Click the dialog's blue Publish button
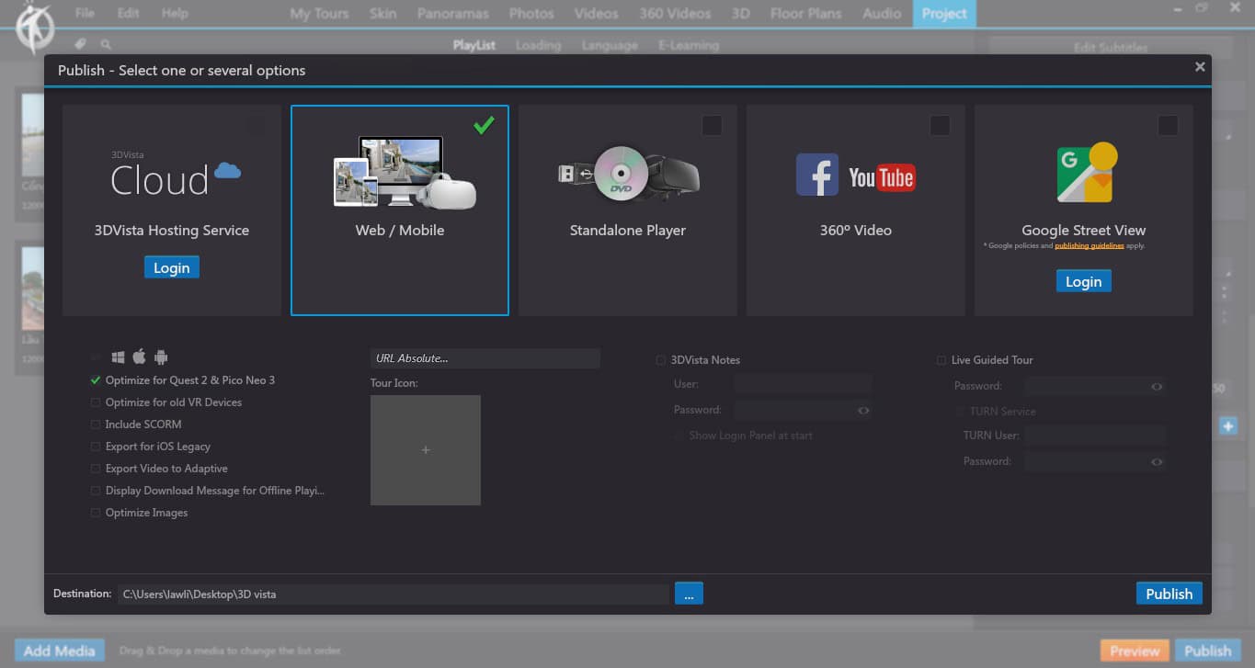Screen dimensions: 1255x668 click(1169, 594)
